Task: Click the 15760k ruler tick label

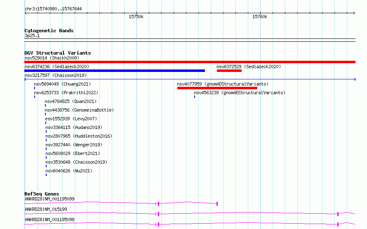Action: (x=259, y=17)
